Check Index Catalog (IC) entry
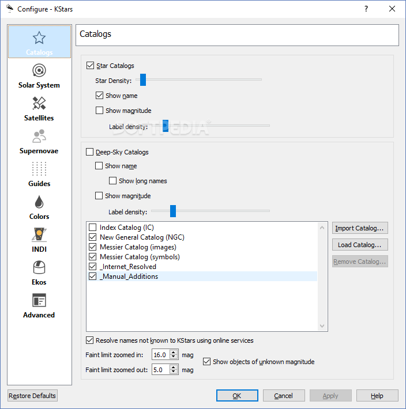This screenshot has height=409, width=406. click(x=93, y=227)
